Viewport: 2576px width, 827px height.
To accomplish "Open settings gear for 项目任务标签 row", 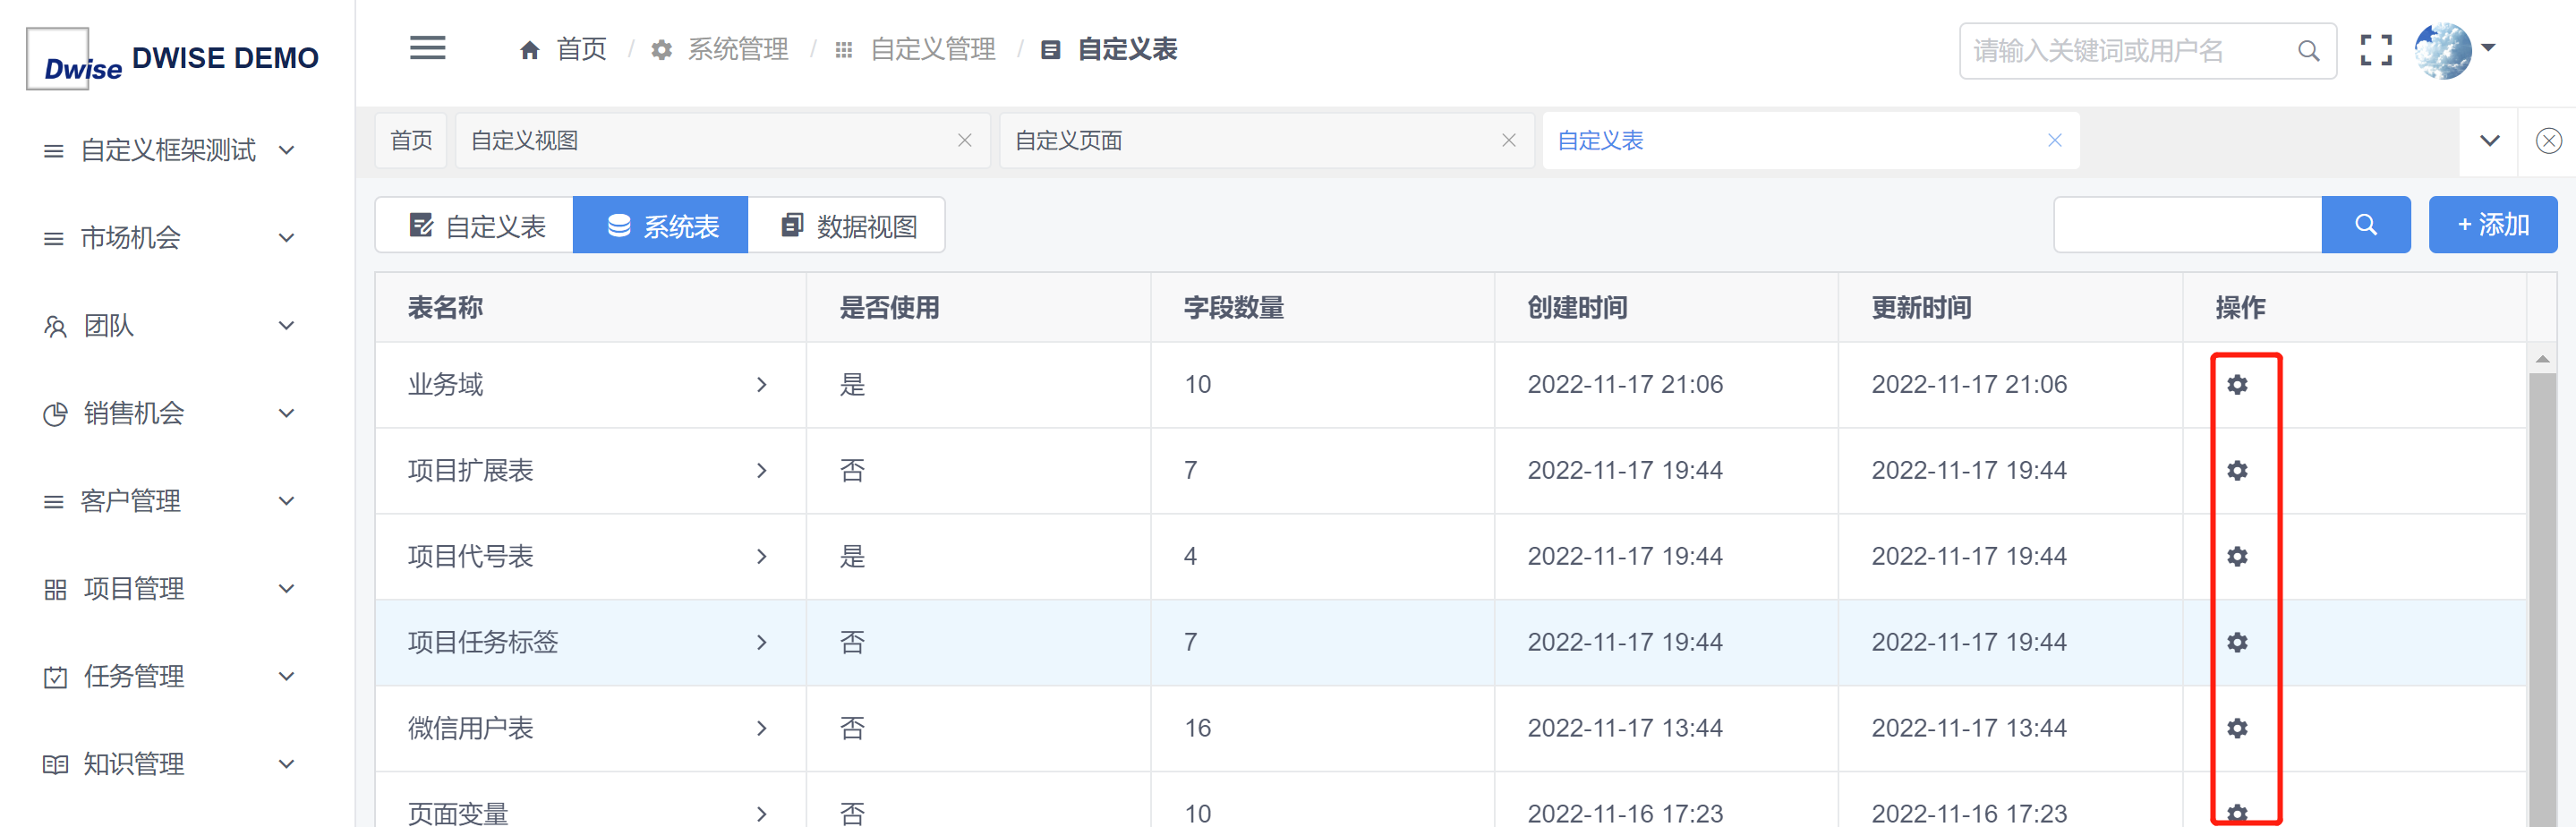I will [2237, 642].
